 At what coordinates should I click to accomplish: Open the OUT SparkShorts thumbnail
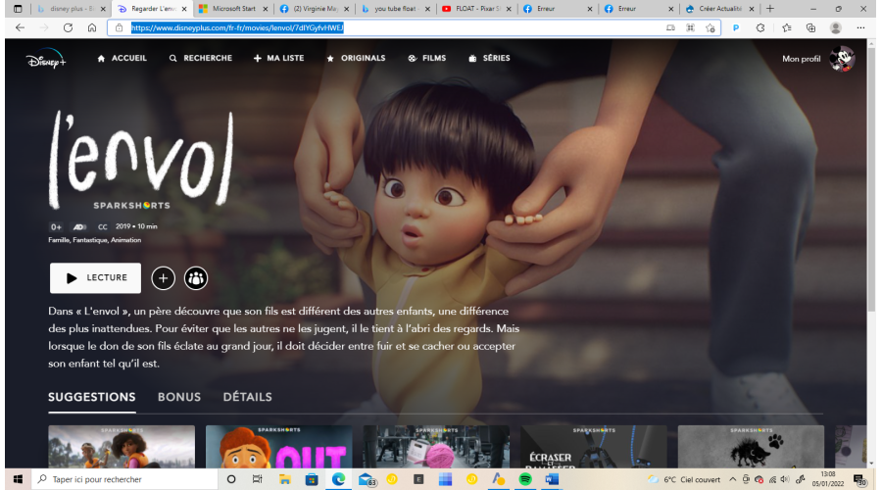(x=279, y=447)
